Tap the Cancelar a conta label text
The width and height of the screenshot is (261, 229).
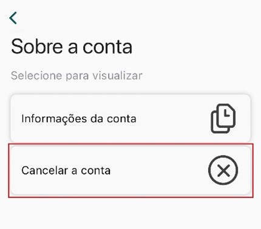[66, 170]
